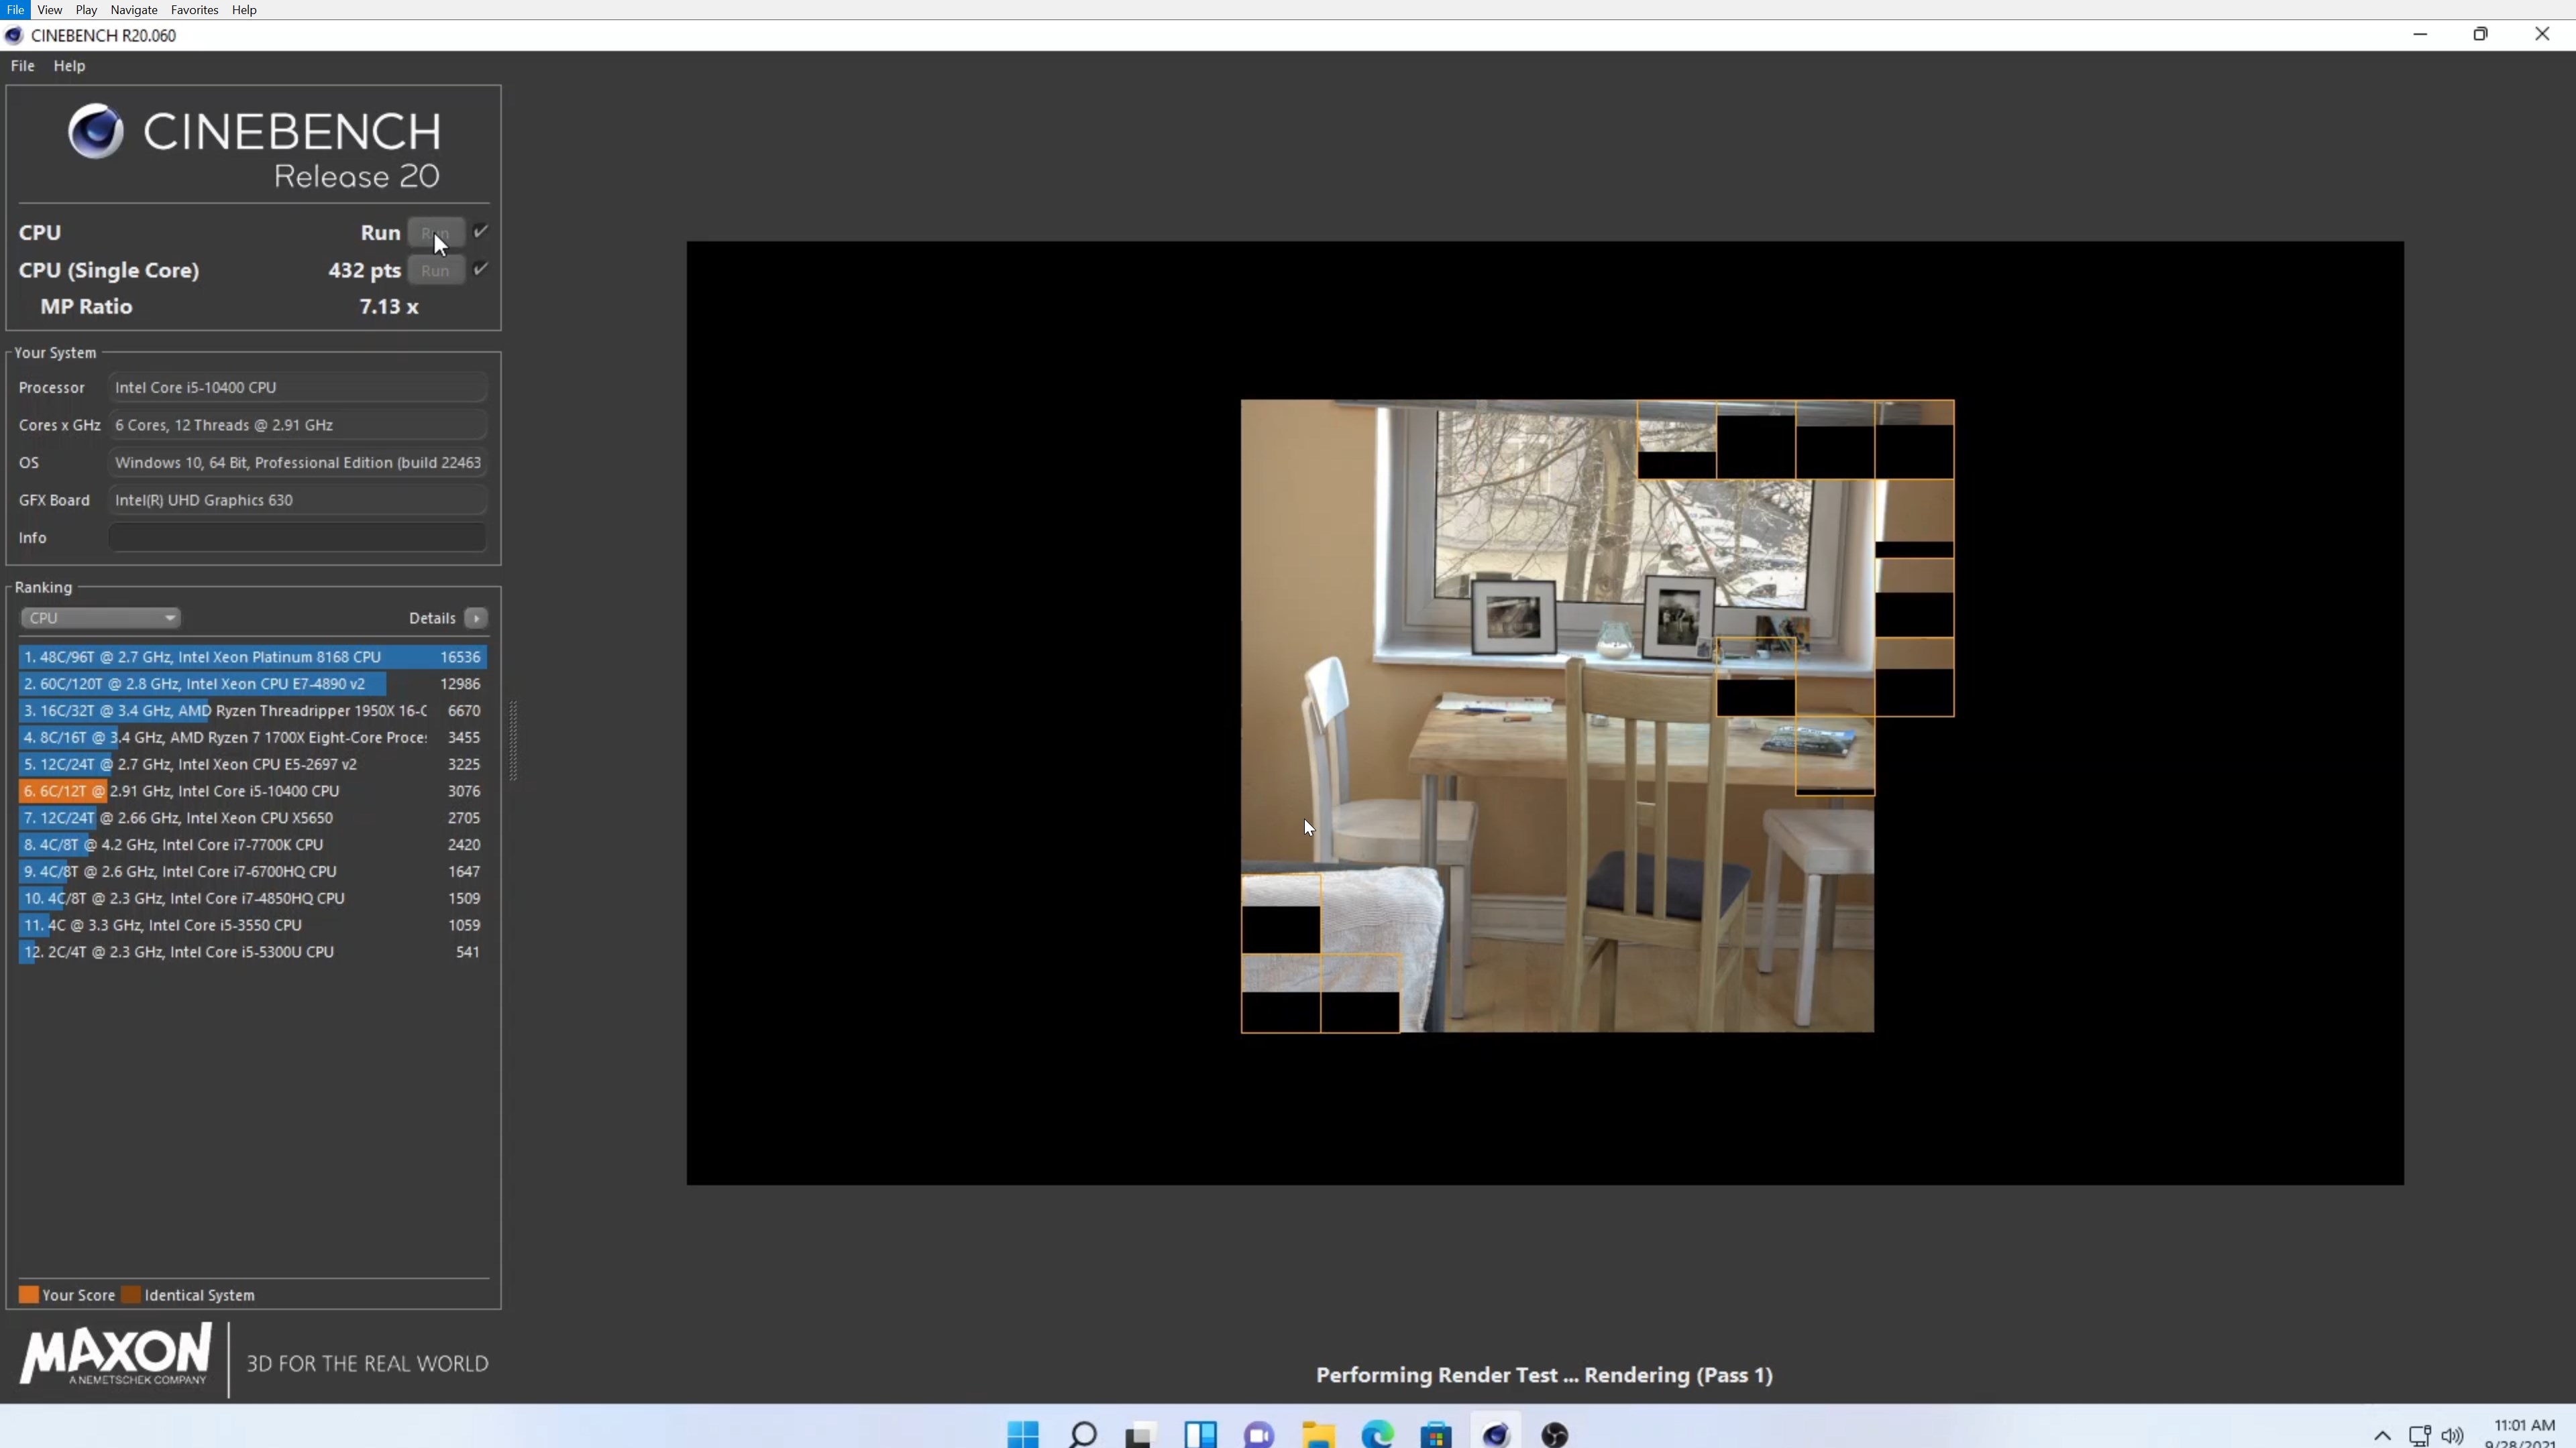Restore down the Cinebench window
Image resolution: width=2576 pixels, height=1448 pixels.
2481,34
